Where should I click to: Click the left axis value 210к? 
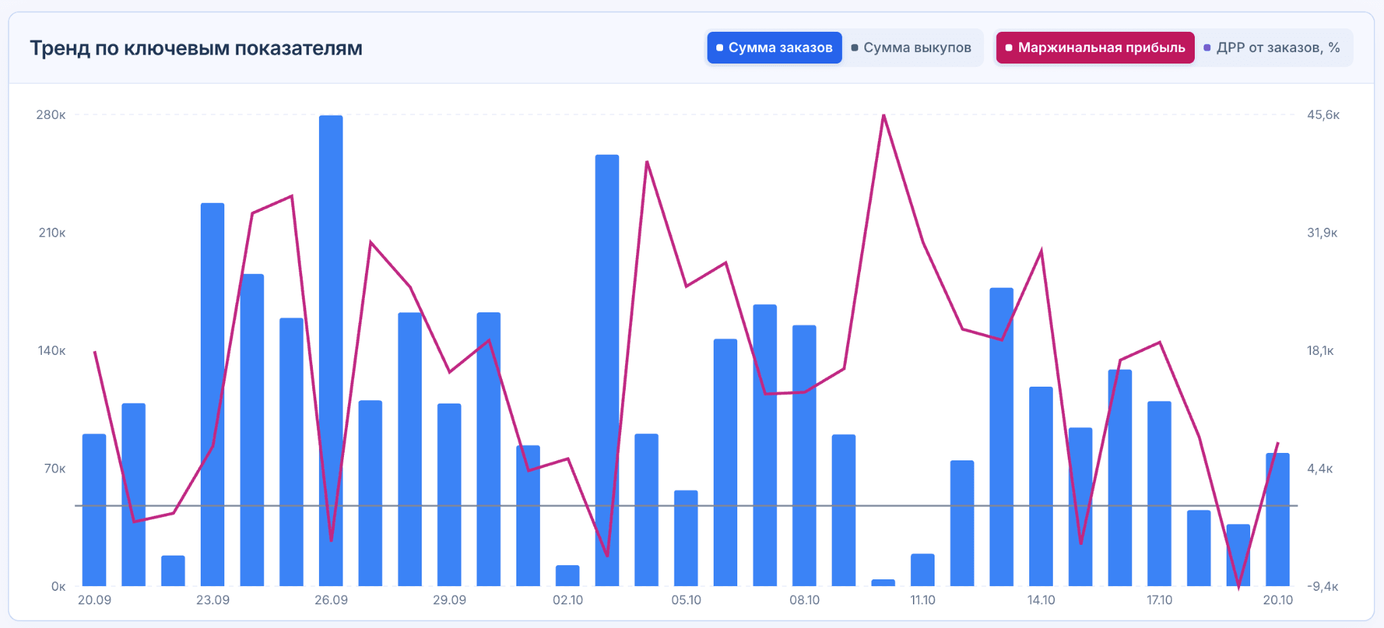(x=52, y=233)
